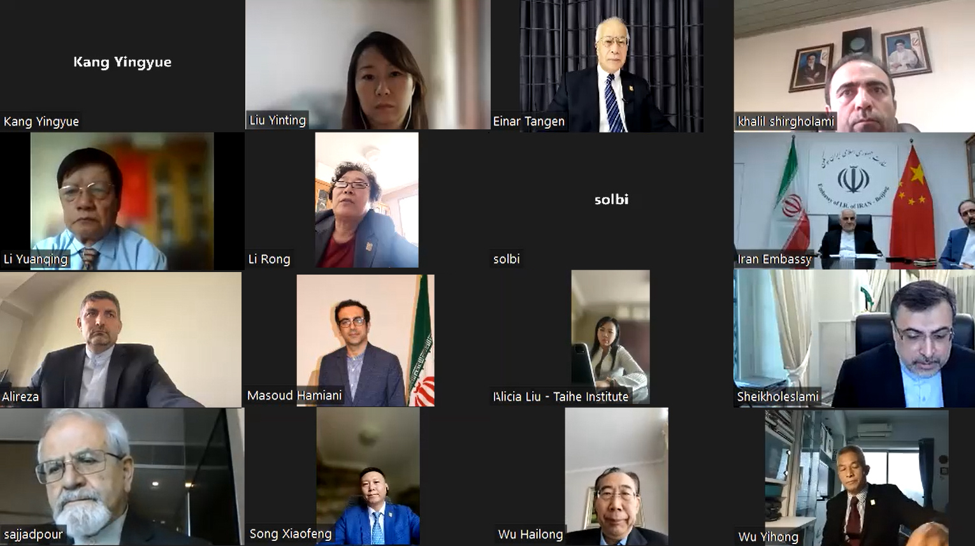Click the Iran Embassy name label
Viewport: 975px width, 546px height.
(x=774, y=259)
